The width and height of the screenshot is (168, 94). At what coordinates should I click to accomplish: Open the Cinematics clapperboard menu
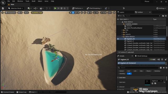pyautogui.click(x=41, y=8)
